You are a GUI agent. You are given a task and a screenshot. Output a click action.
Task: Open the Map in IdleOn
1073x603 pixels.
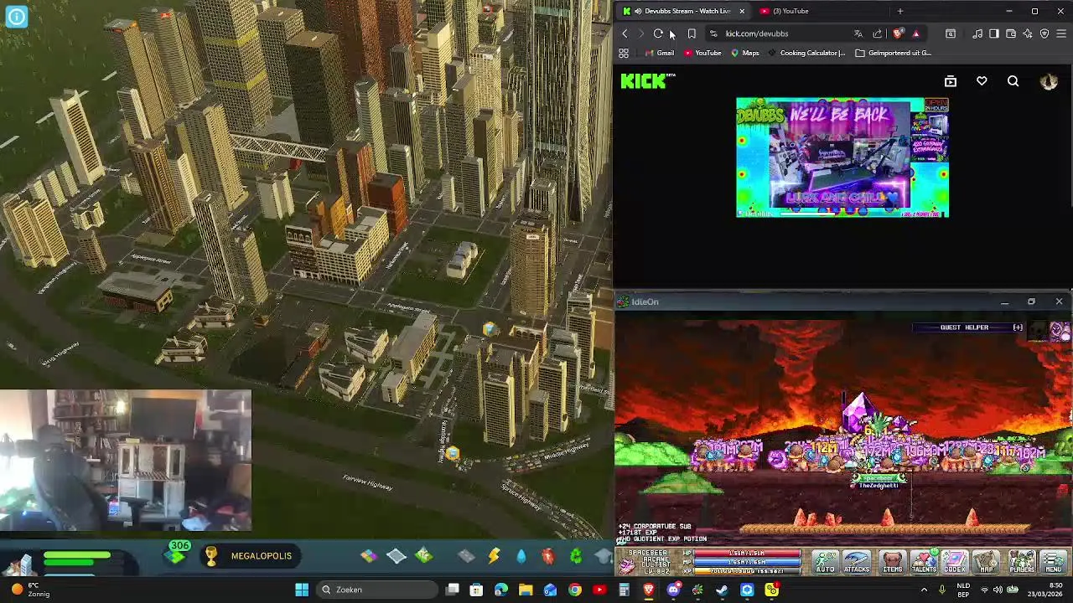coord(986,562)
